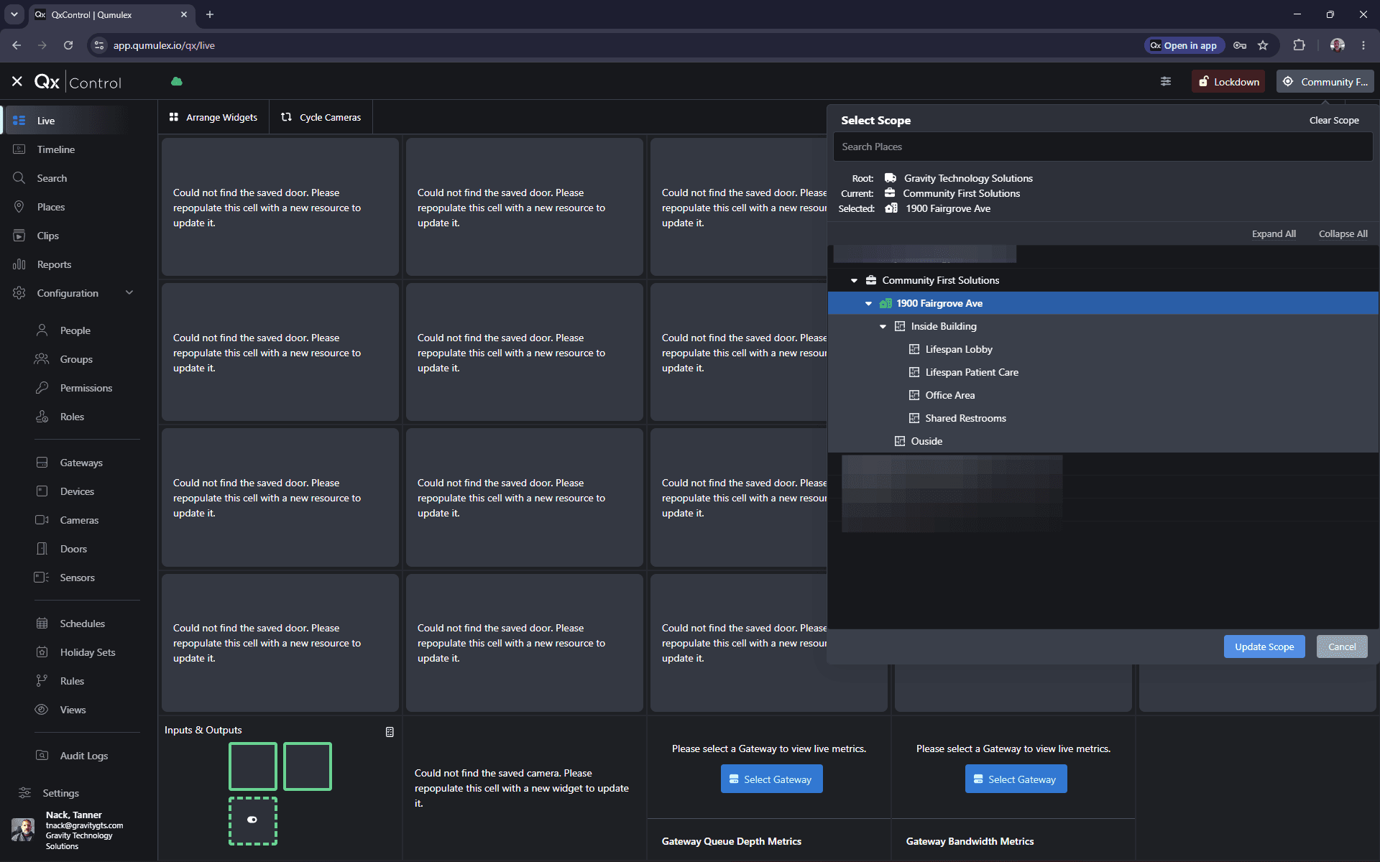Collapse the 1900 Fairgrove Ave node arrow
1380x862 pixels.
pos(868,304)
